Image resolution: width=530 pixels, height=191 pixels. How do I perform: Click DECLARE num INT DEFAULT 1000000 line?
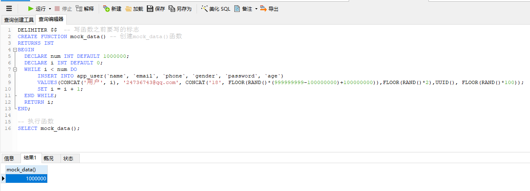tap(76, 56)
